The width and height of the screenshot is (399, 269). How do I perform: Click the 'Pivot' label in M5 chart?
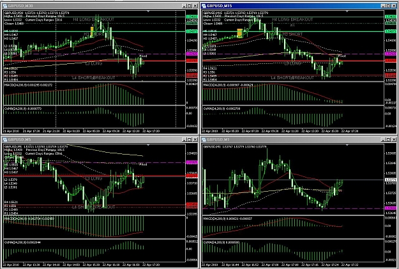coord(143,164)
